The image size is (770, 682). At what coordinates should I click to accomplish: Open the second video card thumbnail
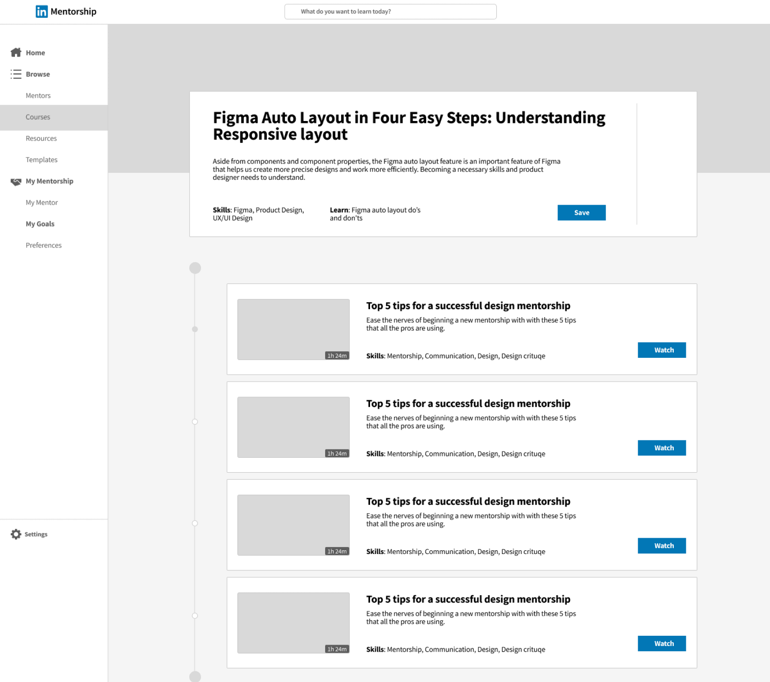point(293,427)
